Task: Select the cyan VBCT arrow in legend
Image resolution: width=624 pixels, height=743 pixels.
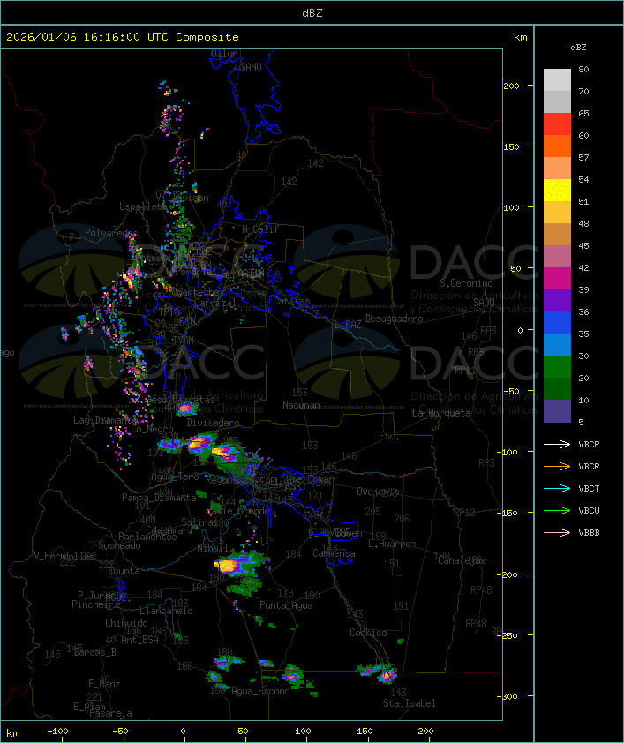Action: coord(557,489)
